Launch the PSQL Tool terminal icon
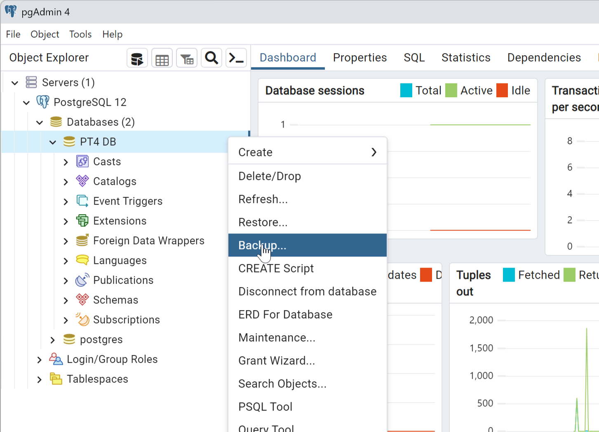Image resolution: width=599 pixels, height=432 pixels. (236, 58)
